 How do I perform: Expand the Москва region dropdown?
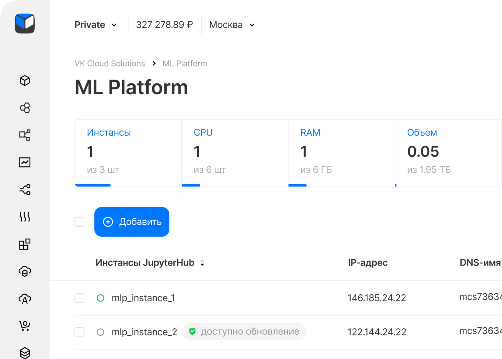232,25
